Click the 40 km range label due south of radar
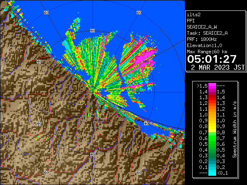 pyautogui.click(x=93, y=154)
